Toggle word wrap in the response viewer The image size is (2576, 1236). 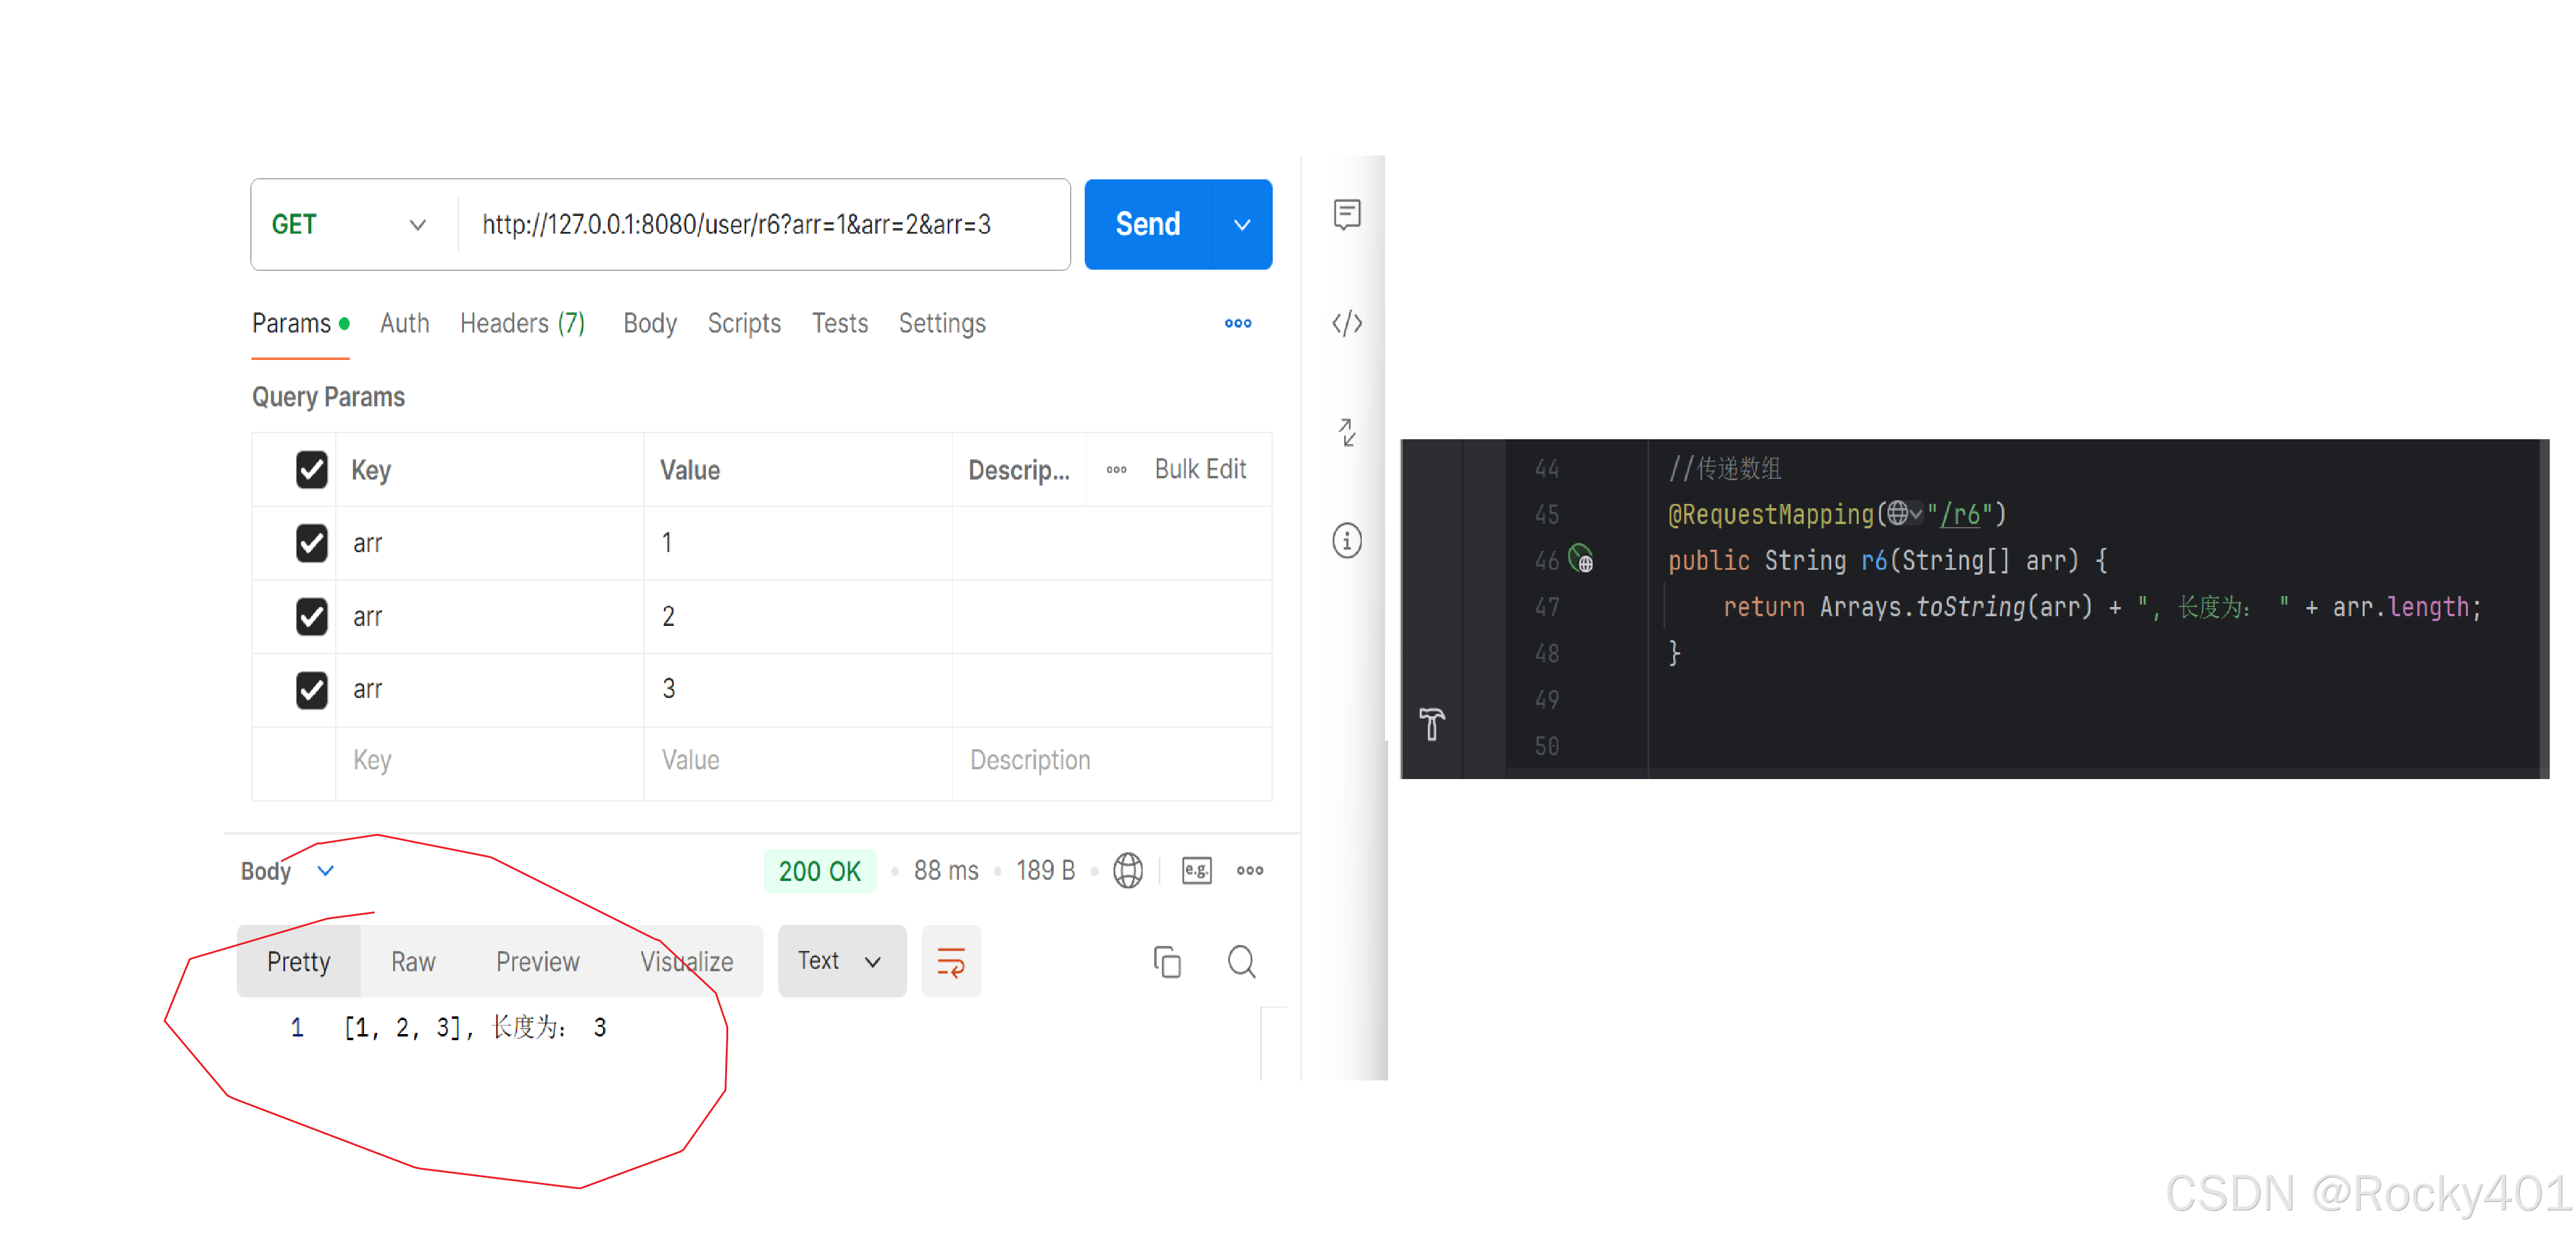coord(950,961)
